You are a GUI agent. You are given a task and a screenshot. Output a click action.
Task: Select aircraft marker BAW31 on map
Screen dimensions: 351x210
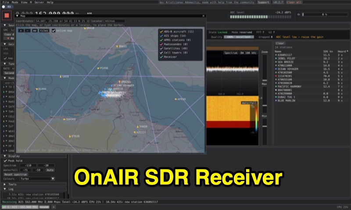117,46
